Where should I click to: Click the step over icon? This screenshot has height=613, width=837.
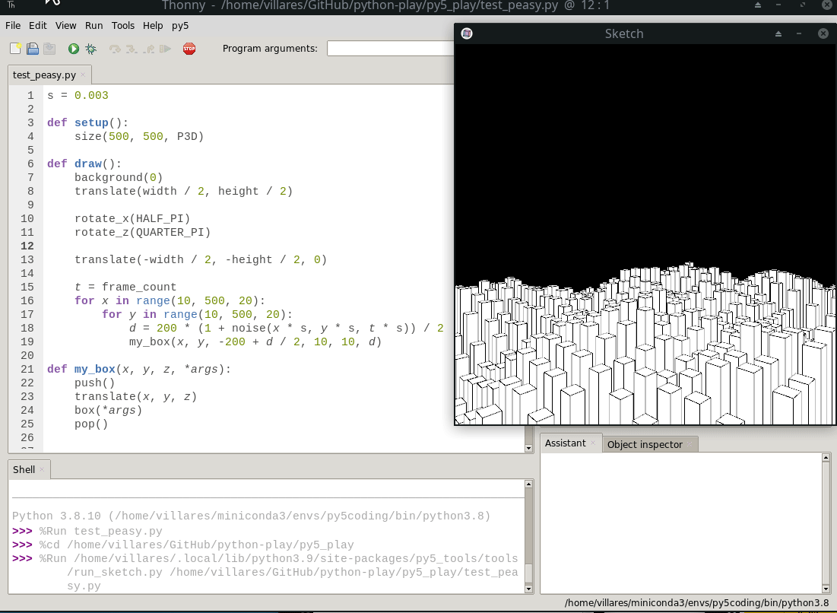pyautogui.click(x=116, y=48)
